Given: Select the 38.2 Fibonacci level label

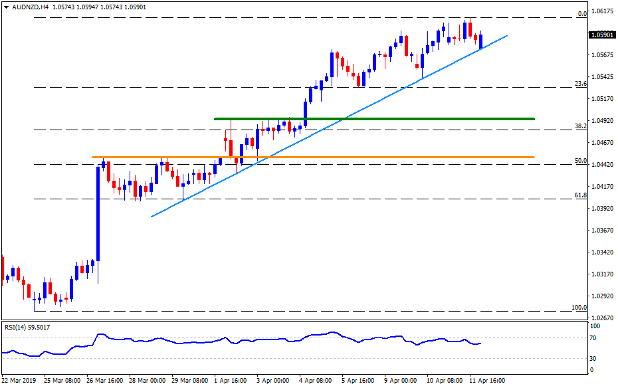Looking at the screenshot, I should tap(579, 126).
